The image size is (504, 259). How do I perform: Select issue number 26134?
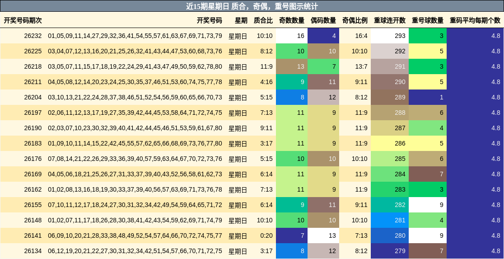point(33,251)
